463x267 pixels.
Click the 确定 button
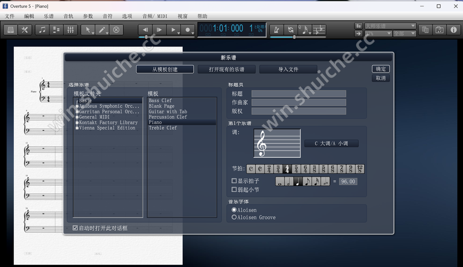coord(380,69)
